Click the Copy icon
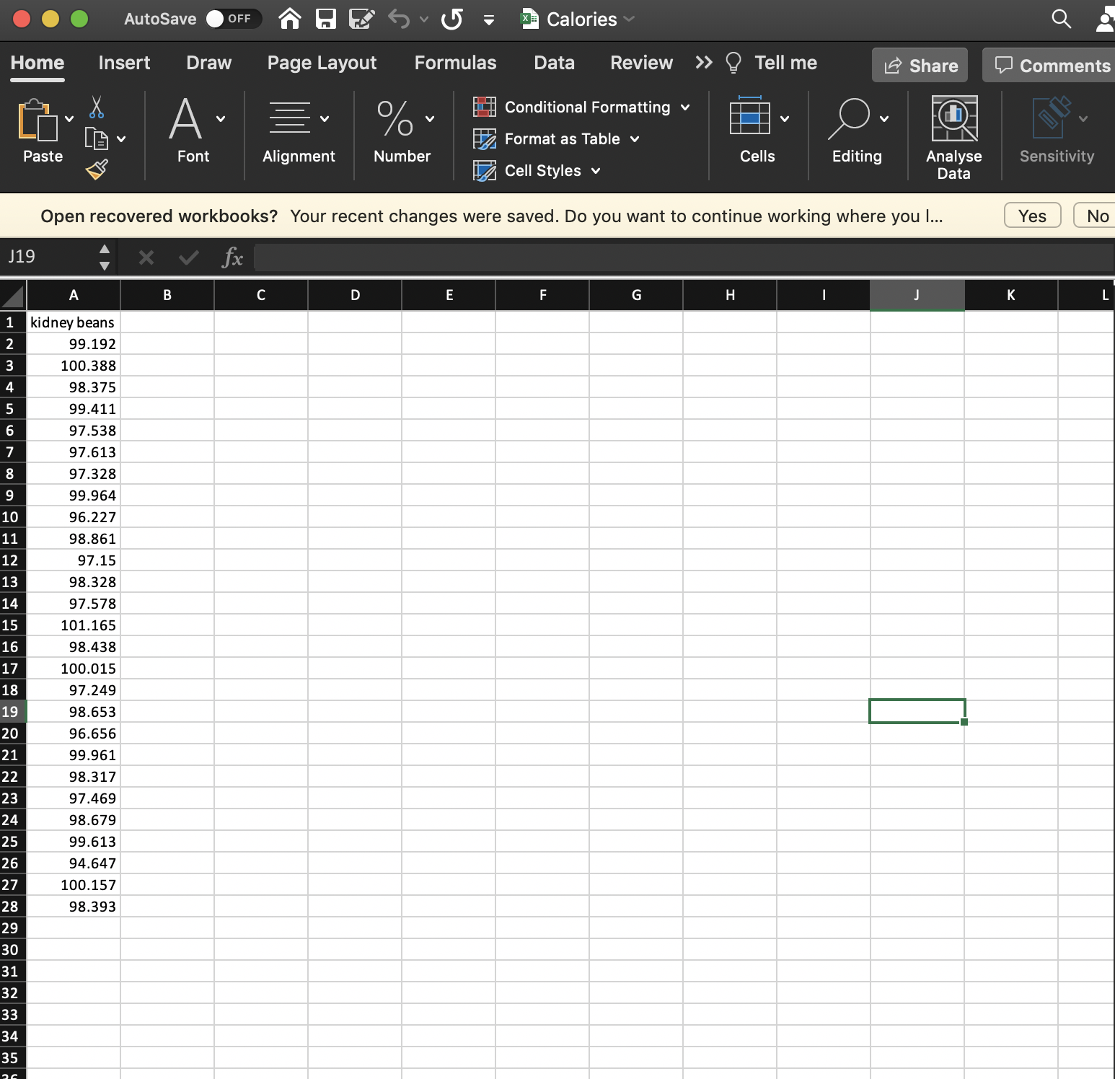 point(97,138)
